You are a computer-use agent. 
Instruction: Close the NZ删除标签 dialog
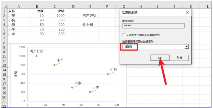[188, 13]
